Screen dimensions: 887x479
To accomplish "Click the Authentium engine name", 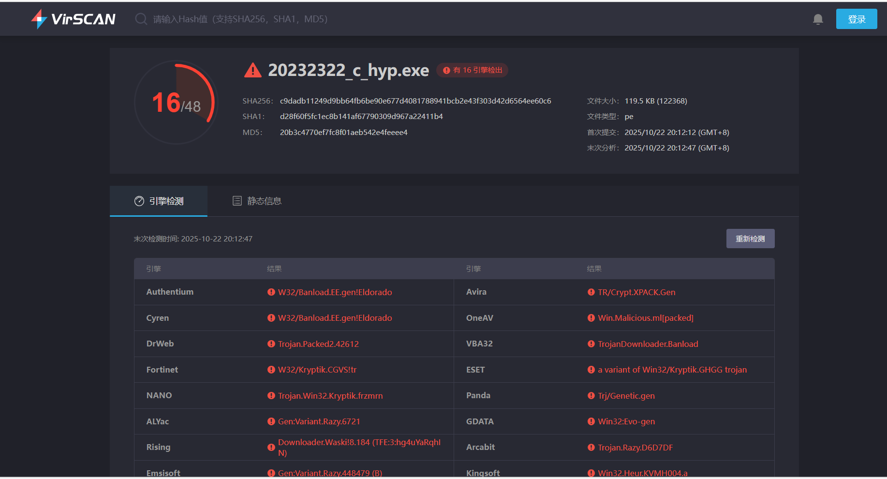I will (x=170, y=292).
